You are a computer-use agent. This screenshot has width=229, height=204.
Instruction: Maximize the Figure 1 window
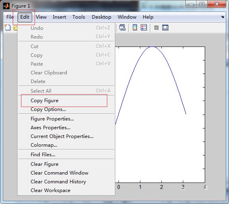(x=202, y=4)
